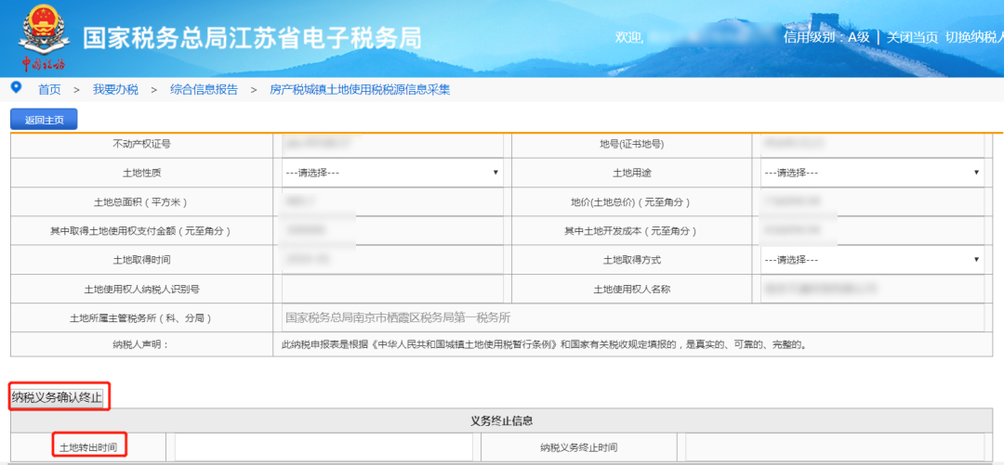The width and height of the screenshot is (1004, 465).
Task: Click the 纳税义务确认终止 button
Action: [58, 398]
